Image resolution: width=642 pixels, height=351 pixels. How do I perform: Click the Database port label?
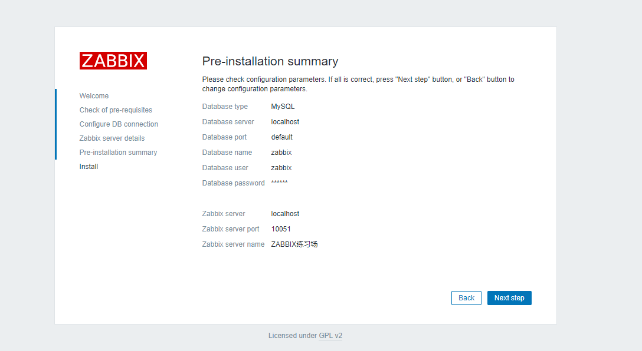(224, 137)
